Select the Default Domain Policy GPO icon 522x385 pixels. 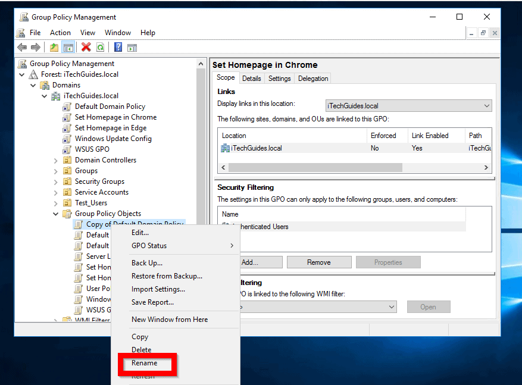pyautogui.click(x=67, y=107)
